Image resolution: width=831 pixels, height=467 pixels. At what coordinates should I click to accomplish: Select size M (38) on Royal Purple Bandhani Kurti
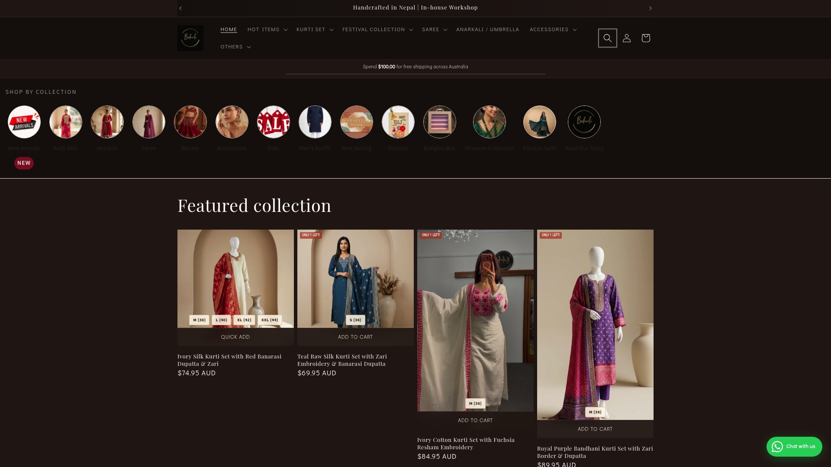point(595,412)
